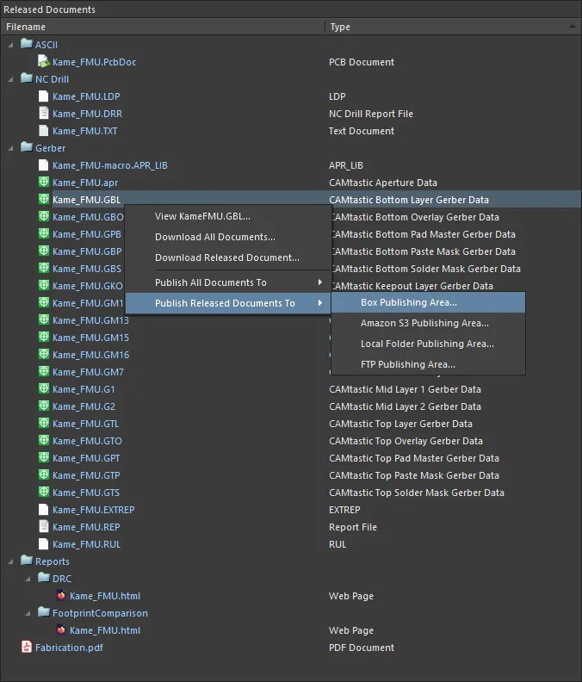Select Box Publishing Area option
This screenshot has height=682, width=582.
tap(408, 303)
